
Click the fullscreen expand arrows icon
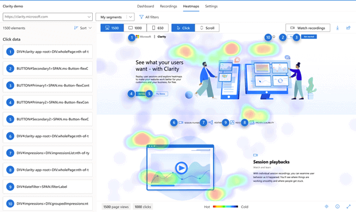tap(349, 206)
